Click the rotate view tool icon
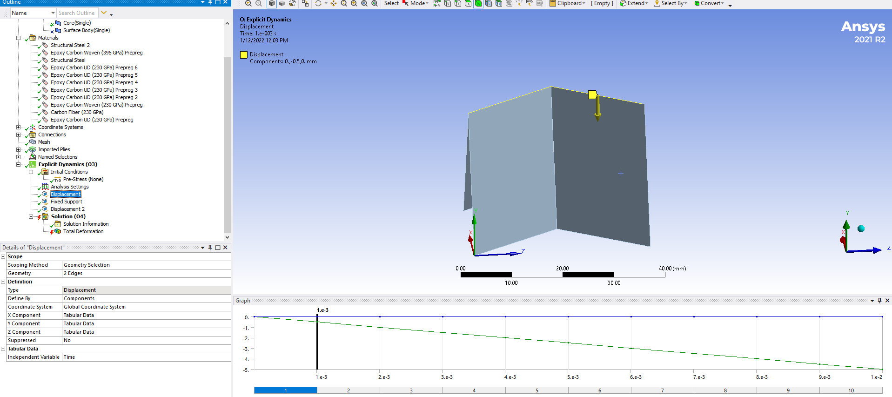Screen dimensions: 892x397 318,3
